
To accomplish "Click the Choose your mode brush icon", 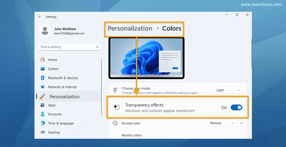I will coord(115,90).
